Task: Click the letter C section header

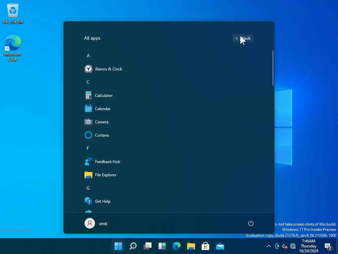Action: (88, 82)
